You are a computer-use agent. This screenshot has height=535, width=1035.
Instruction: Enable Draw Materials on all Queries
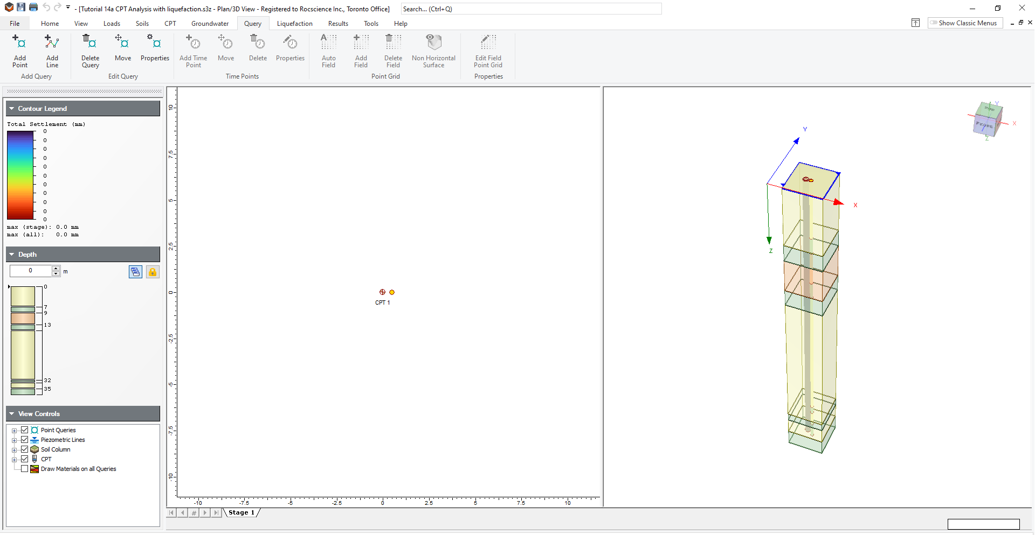click(x=24, y=469)
